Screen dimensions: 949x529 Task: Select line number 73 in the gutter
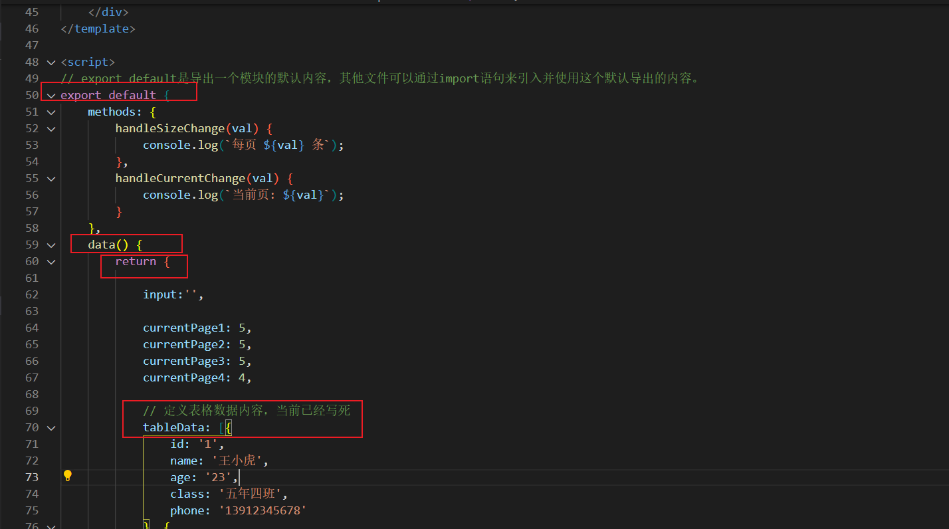coord(32,477)
